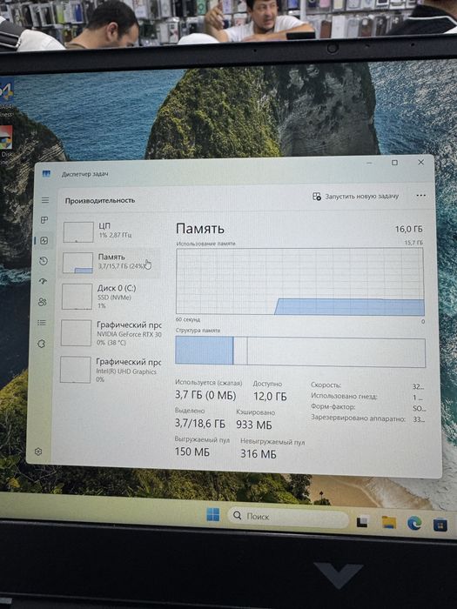Click the ЦП mini graph thumbnail
The height and width of the screenshot is (609, 457).
point(78,232)
